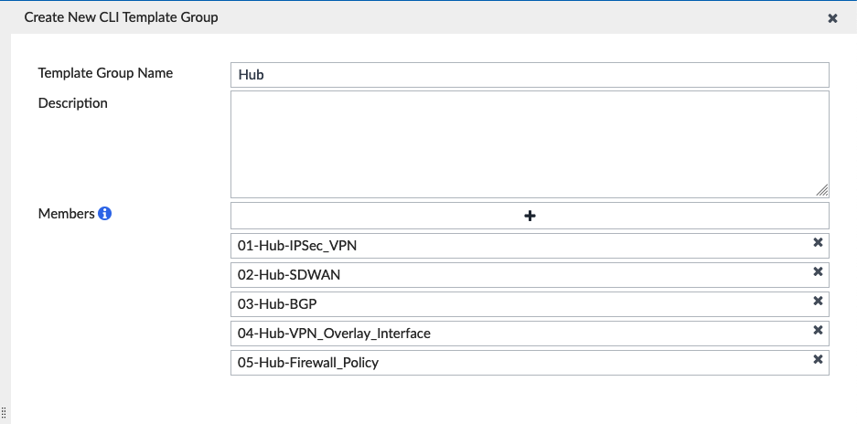Remove 02-Hub-SDWAN from members
857x424 pixels.
click(x=819, y=272)
